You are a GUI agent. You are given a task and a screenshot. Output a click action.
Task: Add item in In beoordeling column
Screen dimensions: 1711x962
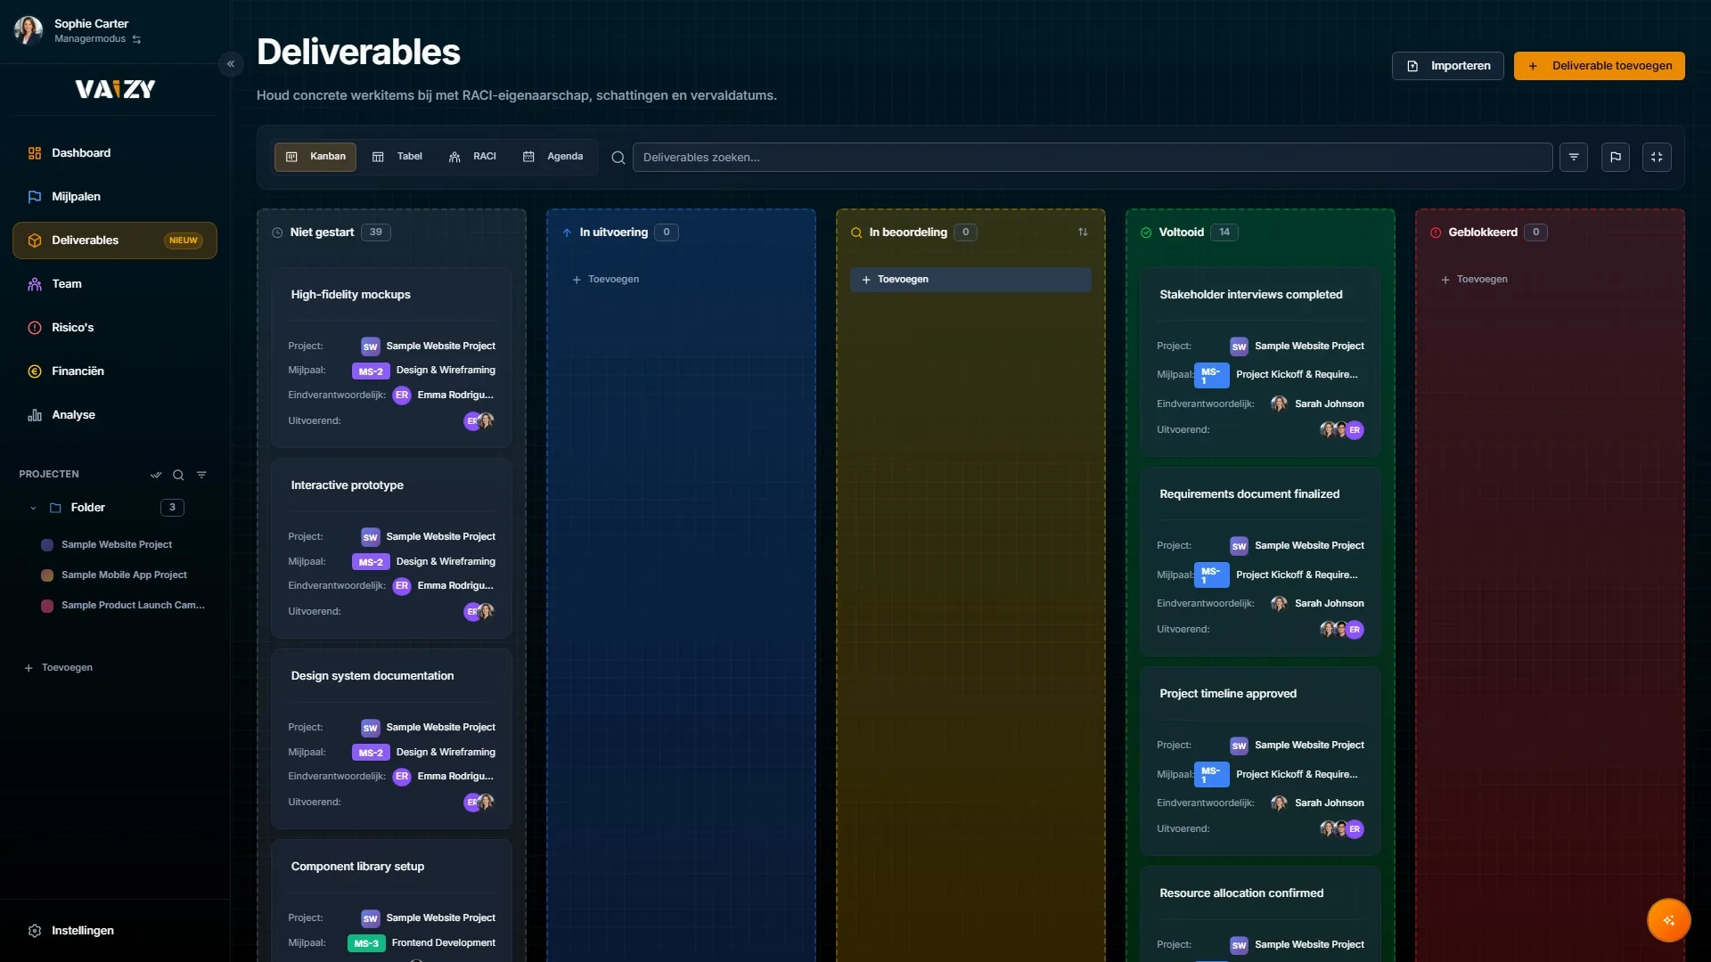click(x=970, y=280)
